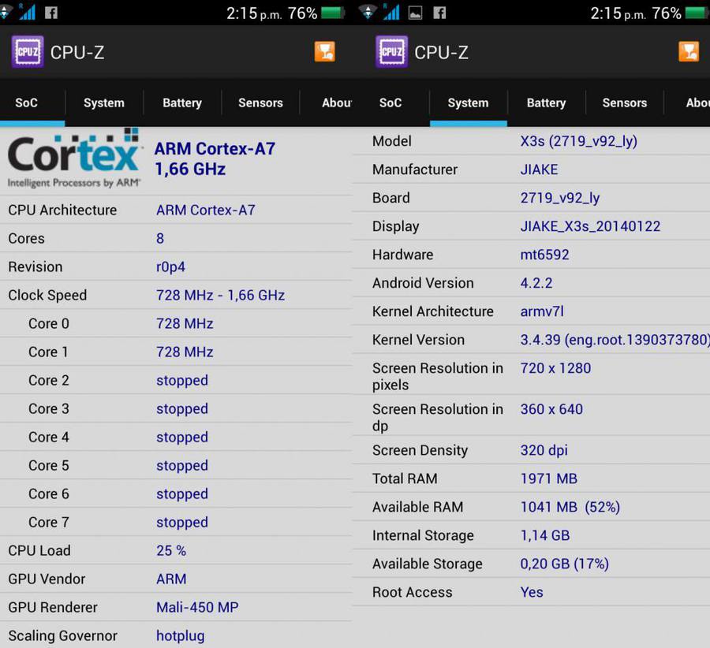
Task: Tap picture notification icon in right status bar
Action: coord(415,13)
